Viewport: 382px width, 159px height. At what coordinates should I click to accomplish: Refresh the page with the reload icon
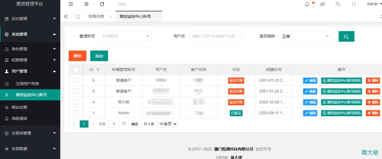tap(102, 4)
